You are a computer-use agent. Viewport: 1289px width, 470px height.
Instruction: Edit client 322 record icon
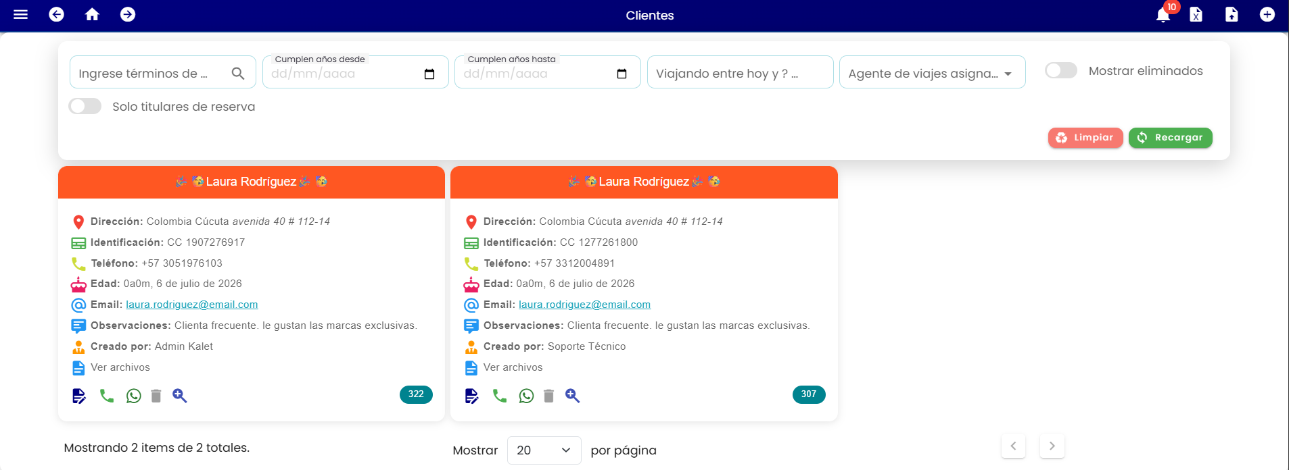pos(79,396)
